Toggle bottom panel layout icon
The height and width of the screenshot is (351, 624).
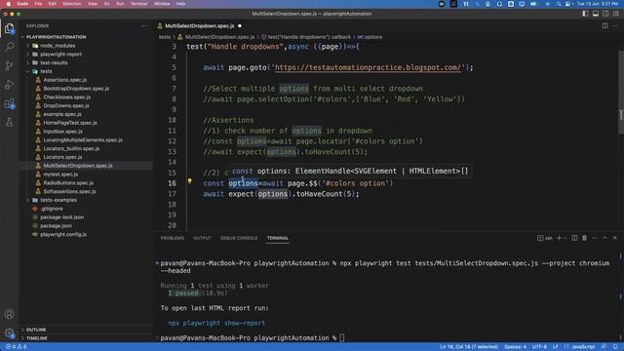[x=596, y=14]
